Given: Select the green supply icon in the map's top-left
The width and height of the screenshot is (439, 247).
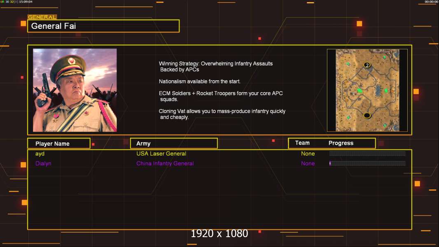Looking at the screenshot, I should [348, 63].
